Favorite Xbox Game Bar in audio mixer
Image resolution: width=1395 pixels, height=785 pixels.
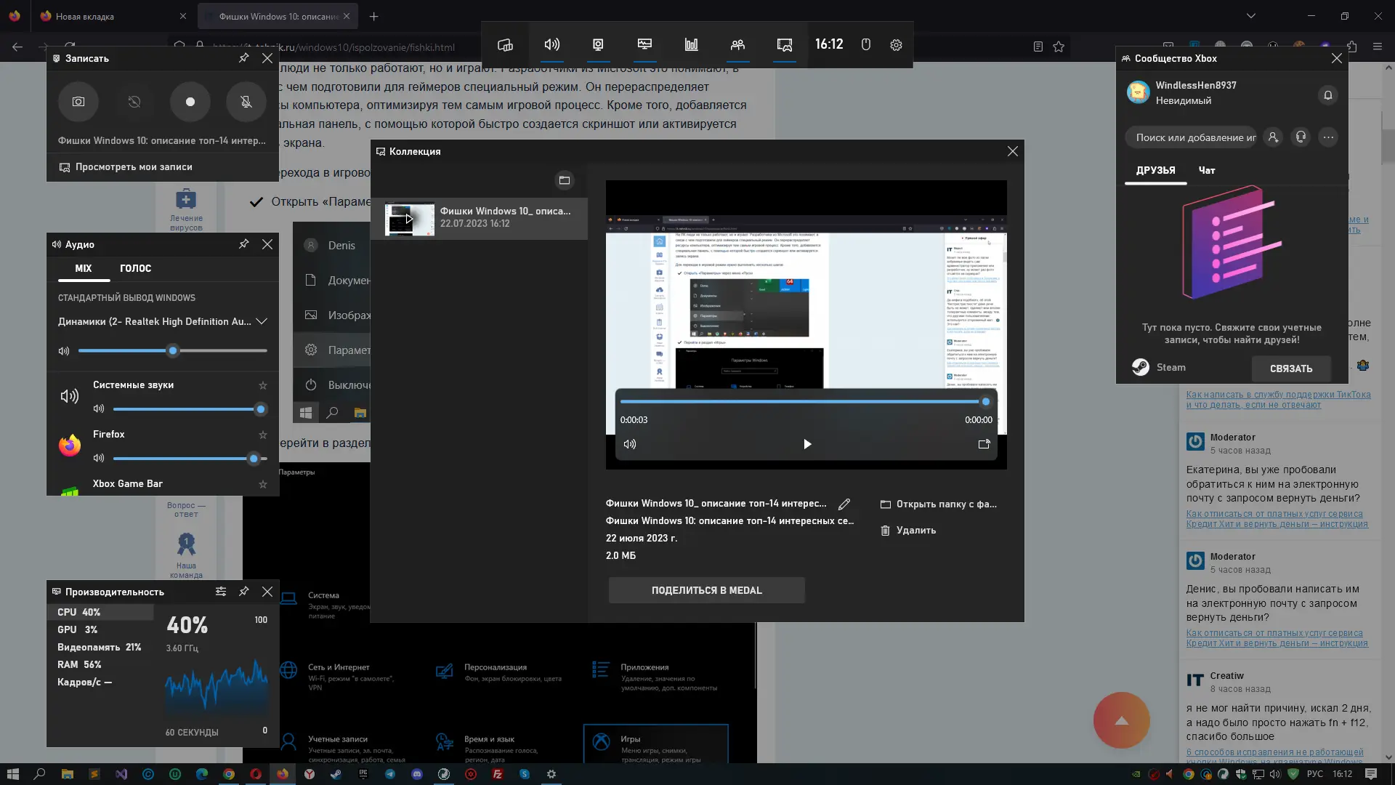(263, 484)
